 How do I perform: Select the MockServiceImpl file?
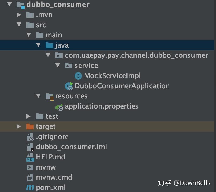click(113, 76)
